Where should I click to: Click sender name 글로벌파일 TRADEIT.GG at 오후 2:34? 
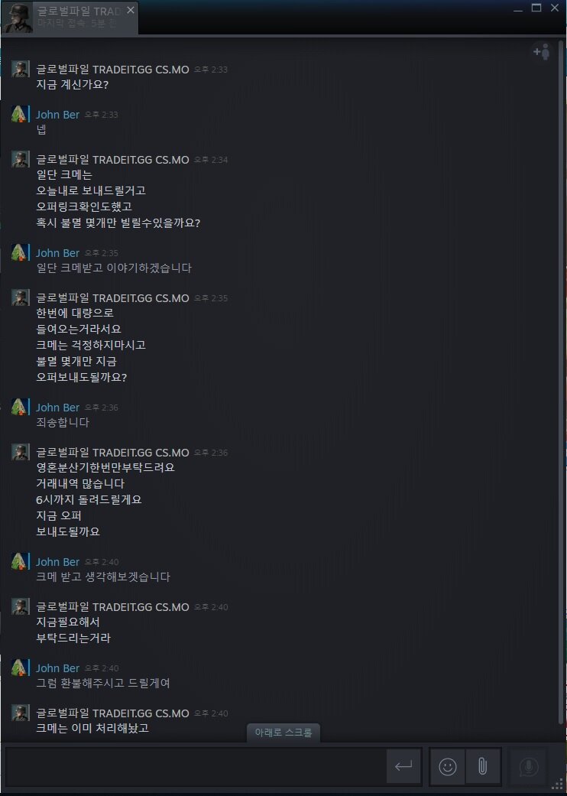click(112, 159)
